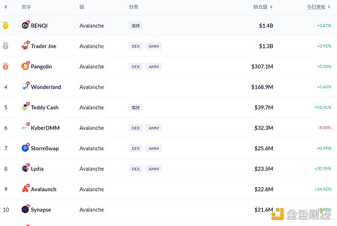The width and height of the screenshot is (337, 226).
Task: Open the KyberDMM protocol link
Action: coord(45,128)
